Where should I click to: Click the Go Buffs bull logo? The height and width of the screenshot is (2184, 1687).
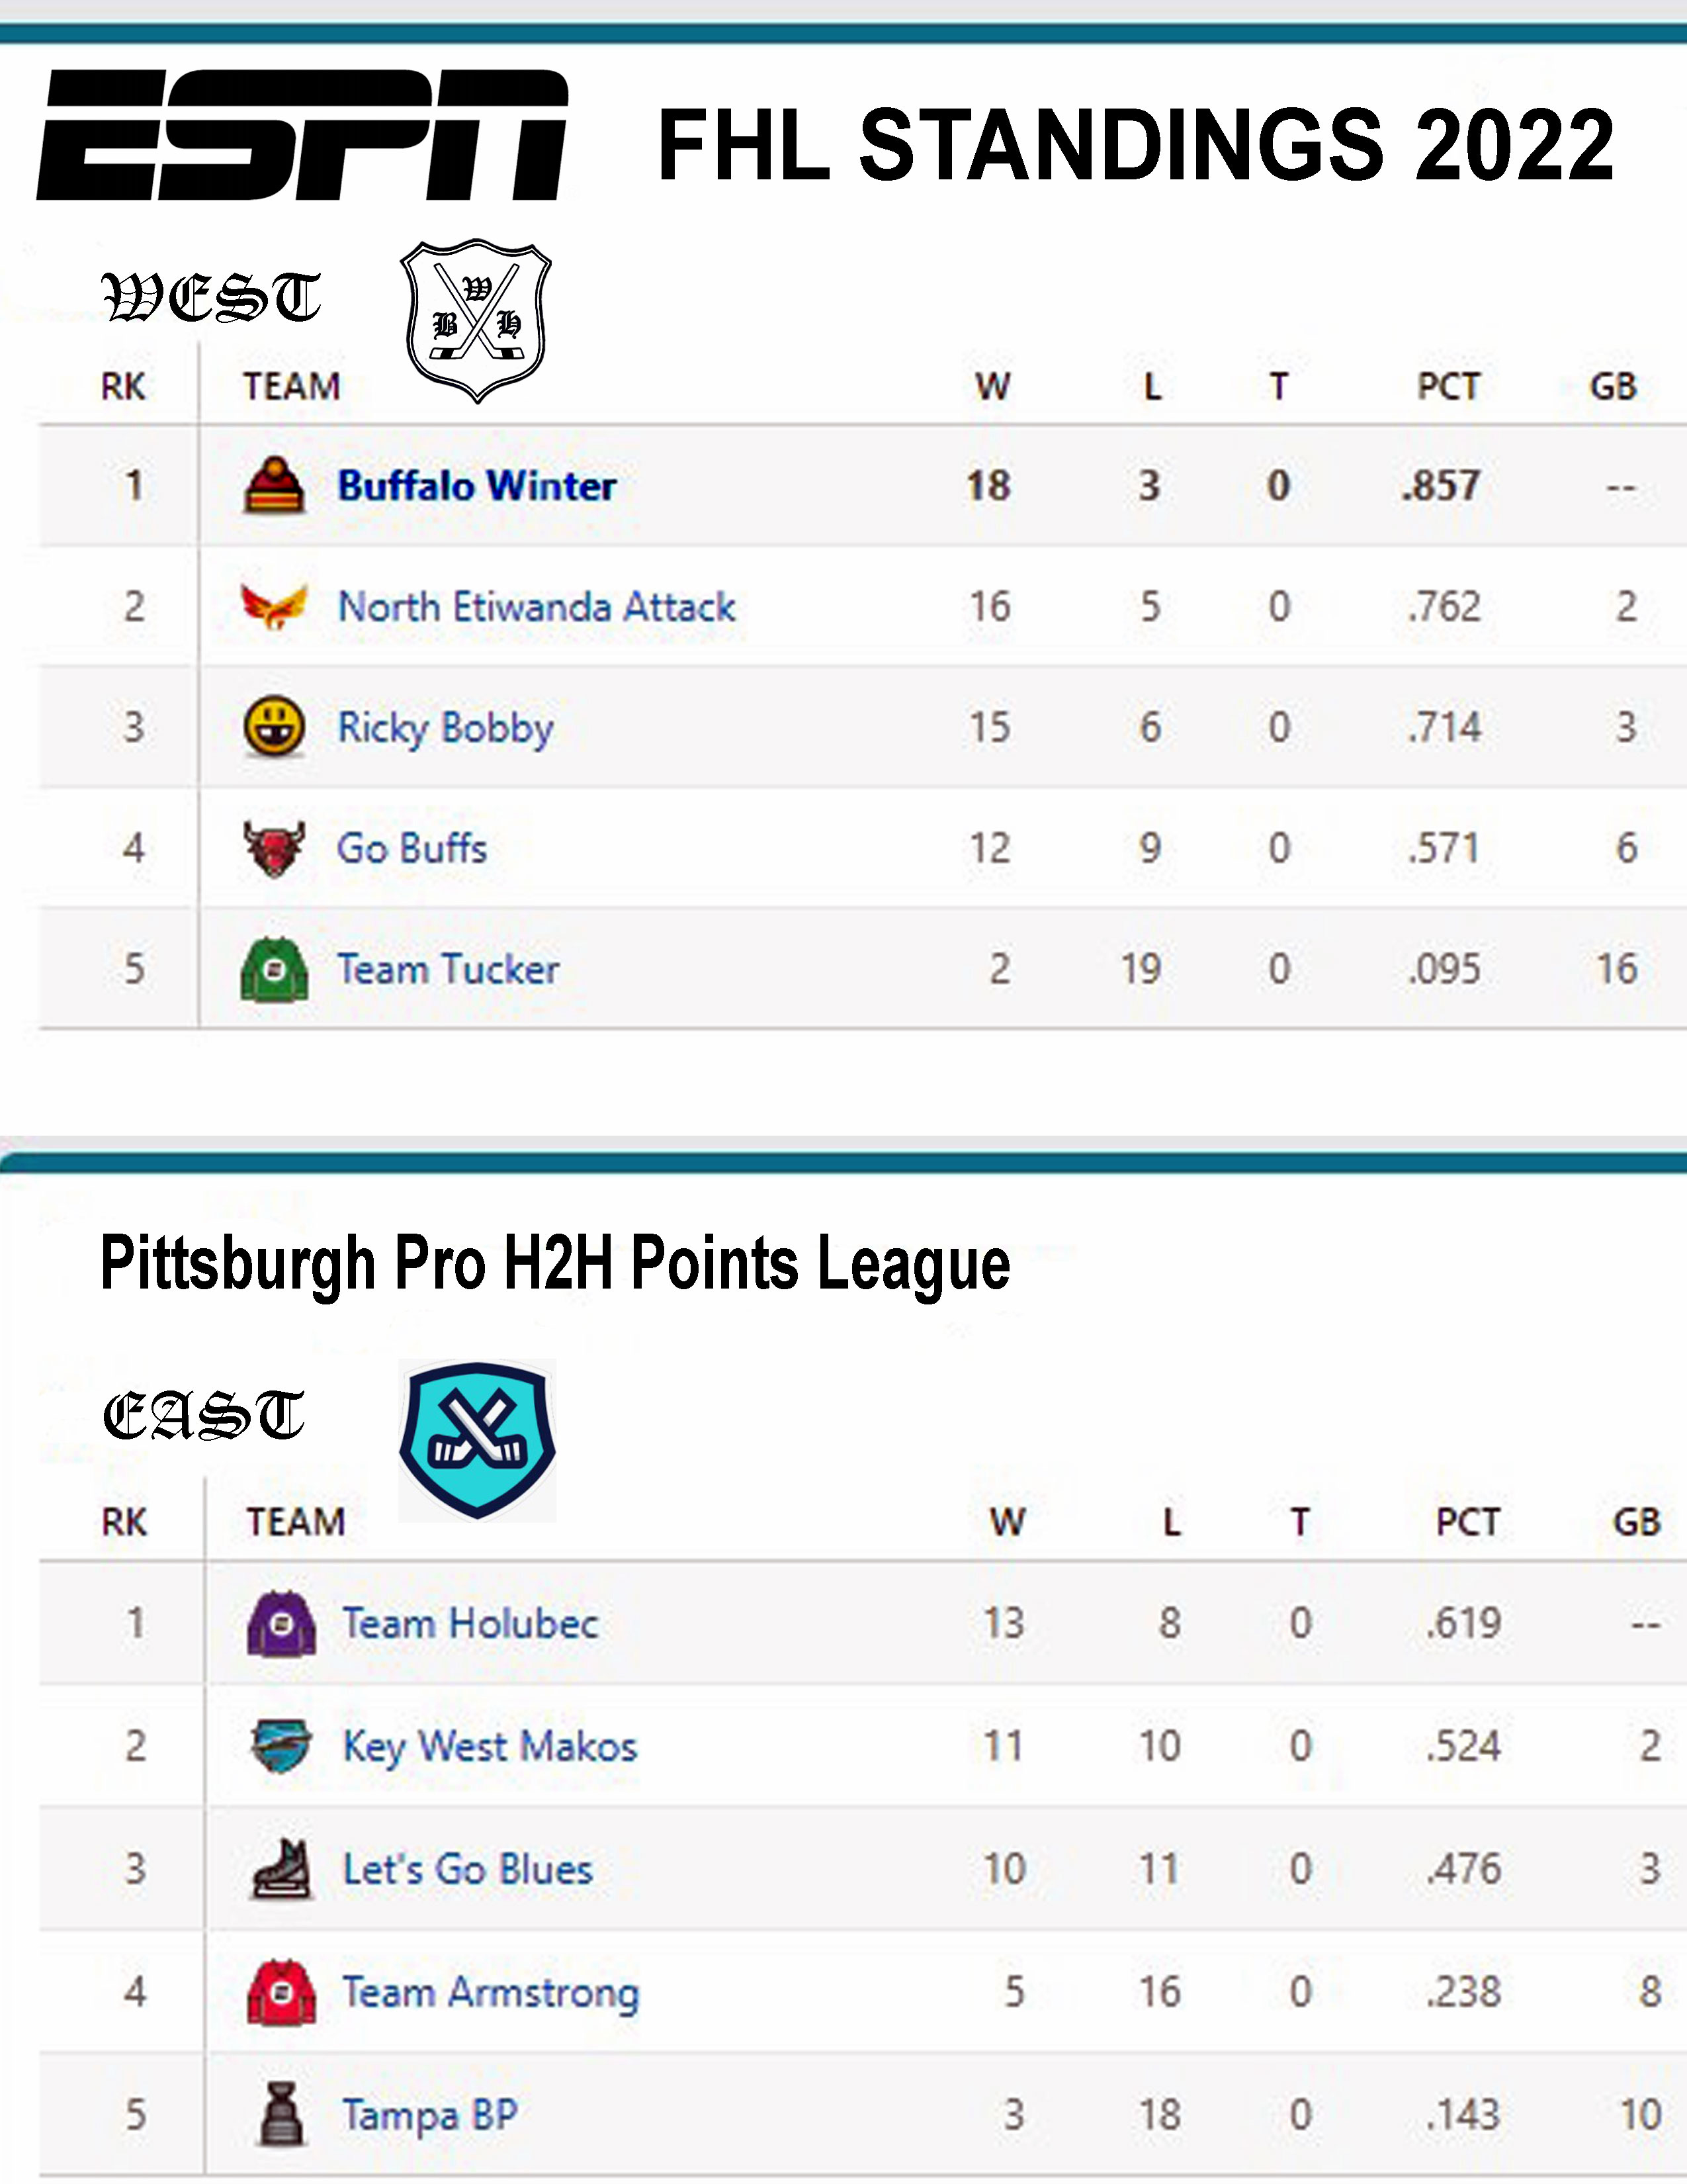point(274,848)
